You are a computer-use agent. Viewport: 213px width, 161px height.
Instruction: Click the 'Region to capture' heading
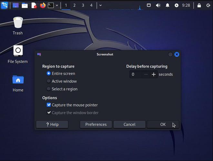pyautogui.click(x=58, y=66)
